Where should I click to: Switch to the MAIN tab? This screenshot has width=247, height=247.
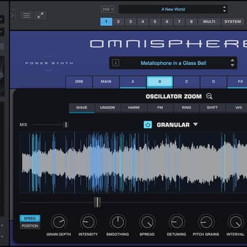(x=106, y=82)
